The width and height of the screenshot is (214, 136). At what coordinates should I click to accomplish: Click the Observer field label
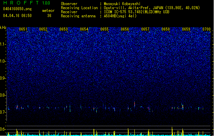point(69,4)
